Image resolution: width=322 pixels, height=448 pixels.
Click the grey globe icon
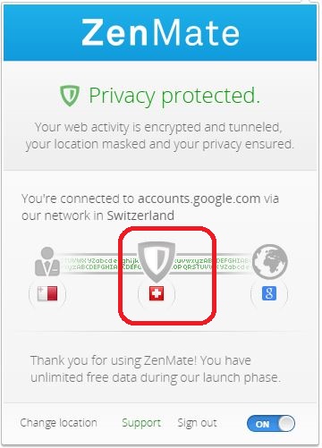[x=269, y=261]
